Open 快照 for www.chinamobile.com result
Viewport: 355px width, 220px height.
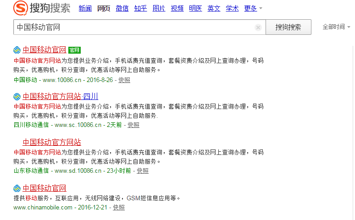point(119,207)
